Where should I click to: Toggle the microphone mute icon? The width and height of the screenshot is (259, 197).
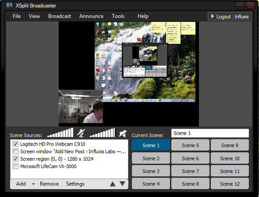(x=81, y=133)
